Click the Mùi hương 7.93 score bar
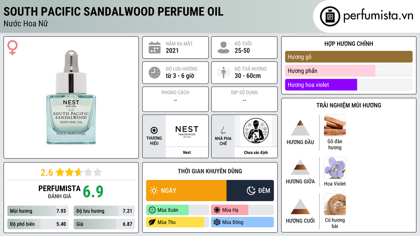 tap(38, 211)
